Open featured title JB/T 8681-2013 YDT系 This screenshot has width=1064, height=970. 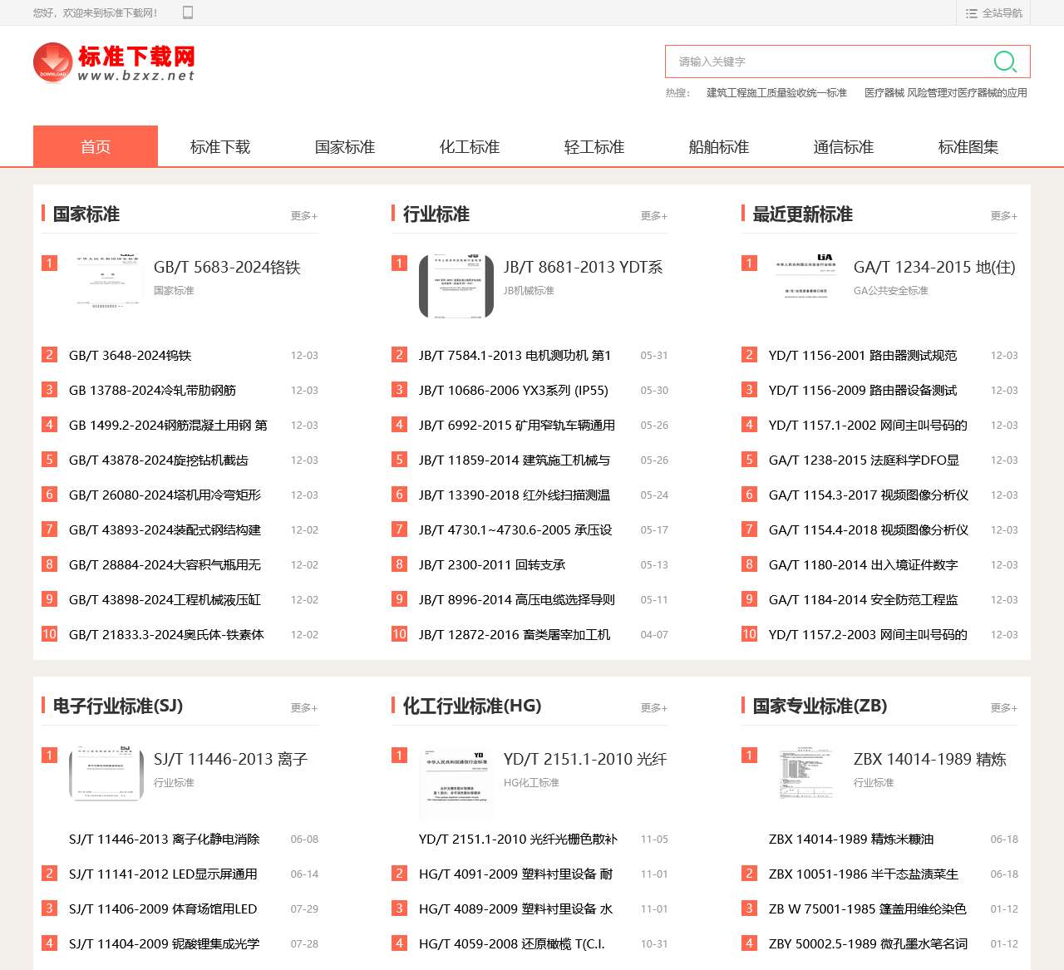click(x=584, y=267)
